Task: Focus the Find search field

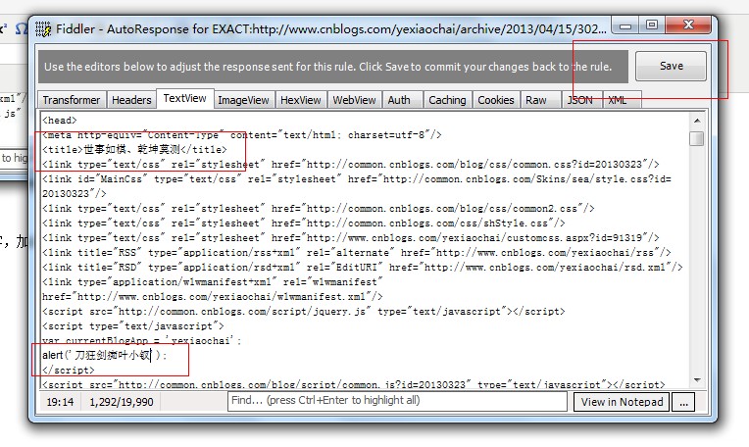Action: pyautogui.click(x=397, y=401)
